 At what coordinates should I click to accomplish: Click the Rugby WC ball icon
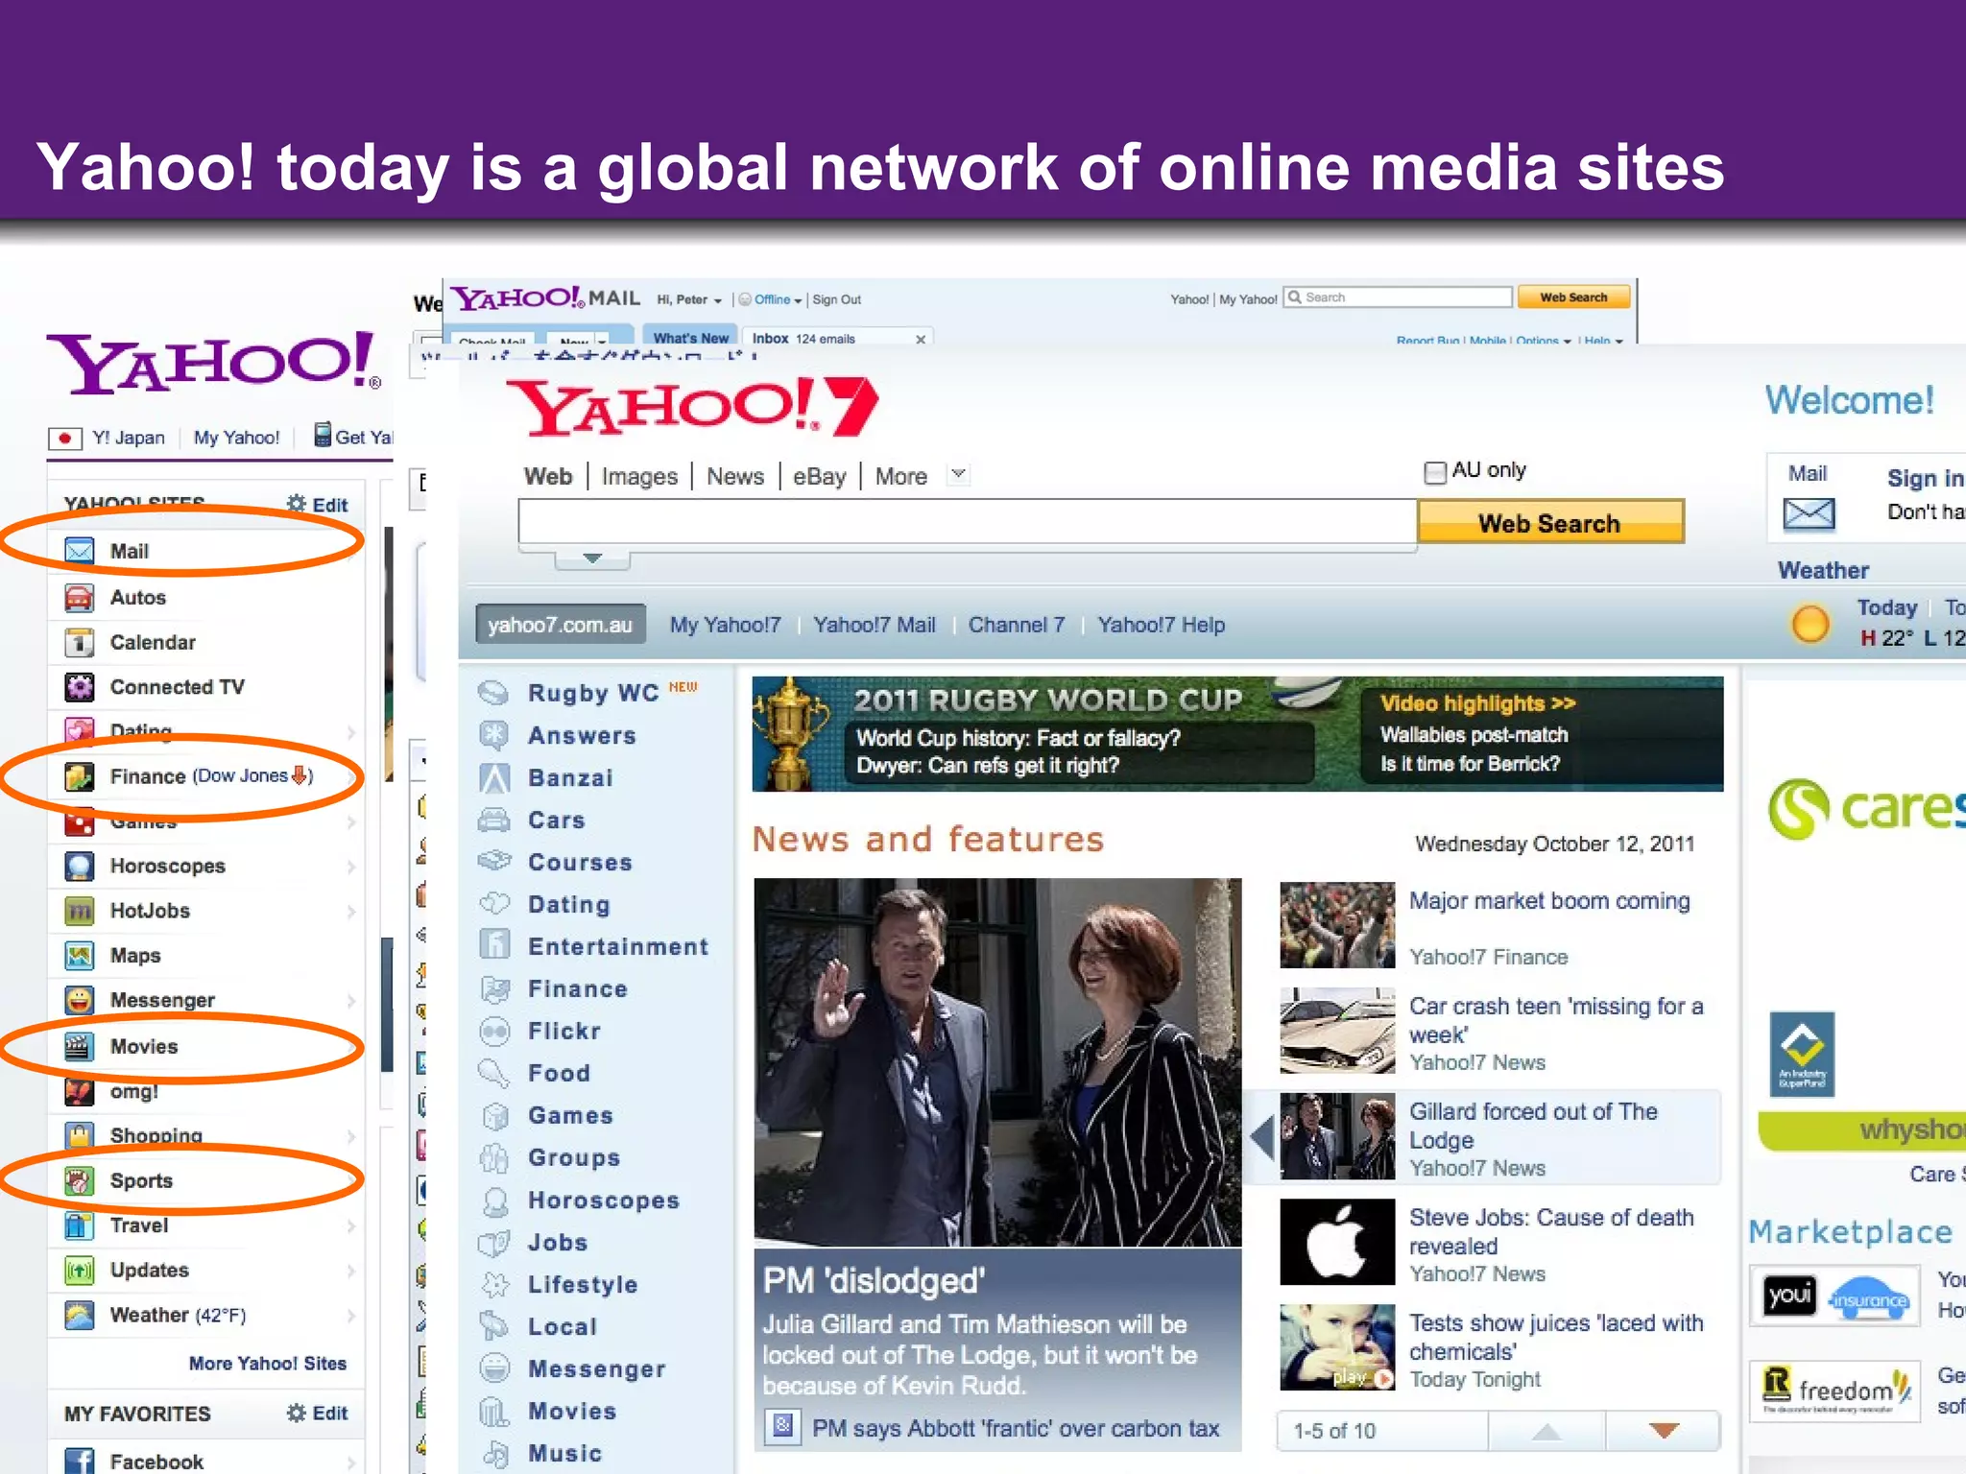click(493, 692)
